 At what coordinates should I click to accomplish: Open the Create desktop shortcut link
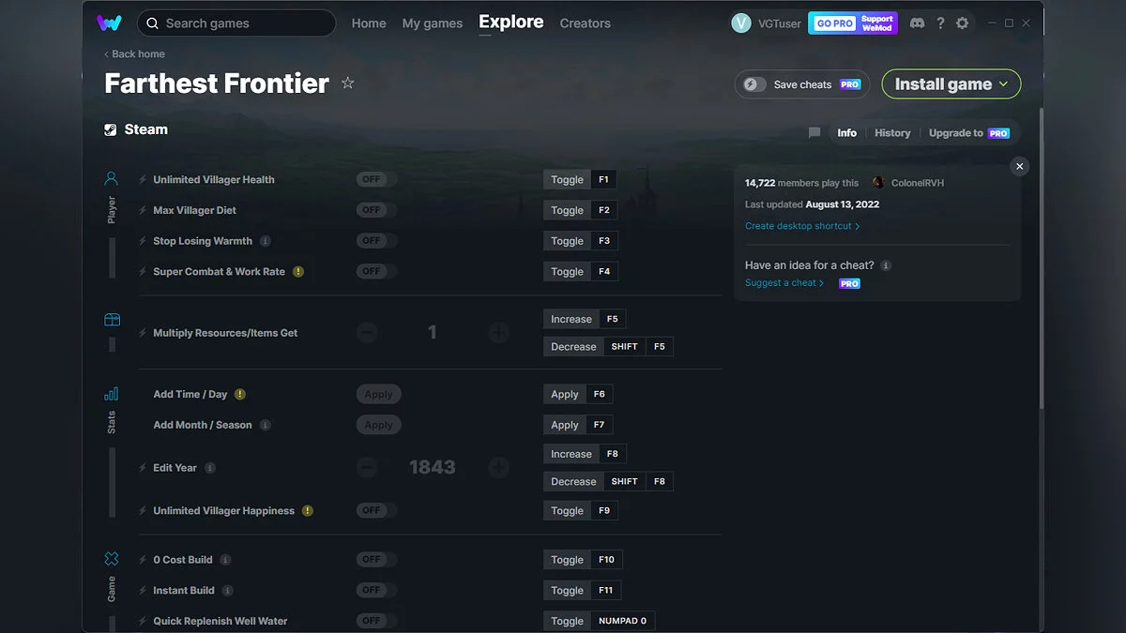click(x=799, y=225)
